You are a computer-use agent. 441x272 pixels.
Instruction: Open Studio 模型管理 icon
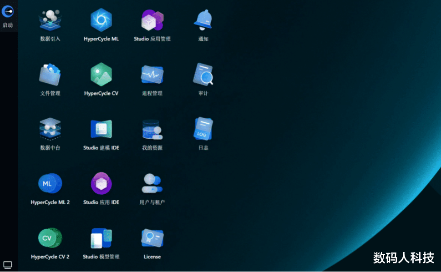click(x=101, y=238)
